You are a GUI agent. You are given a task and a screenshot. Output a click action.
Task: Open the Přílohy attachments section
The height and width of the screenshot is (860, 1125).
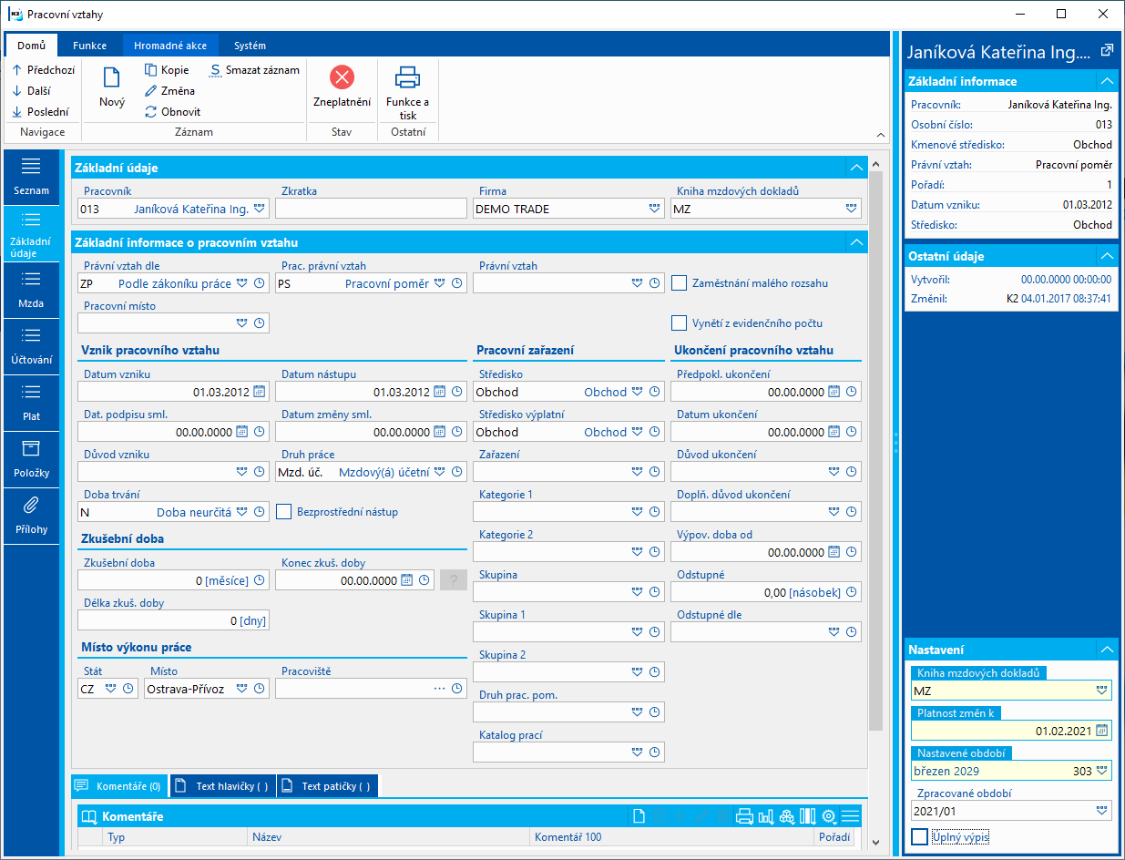click(31, 516)
